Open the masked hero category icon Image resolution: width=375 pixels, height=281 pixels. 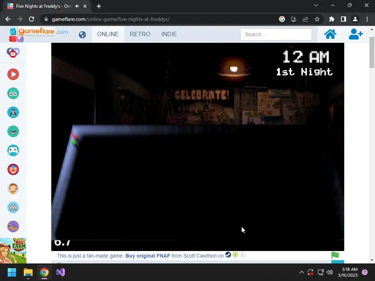click(x=13, y=112)
